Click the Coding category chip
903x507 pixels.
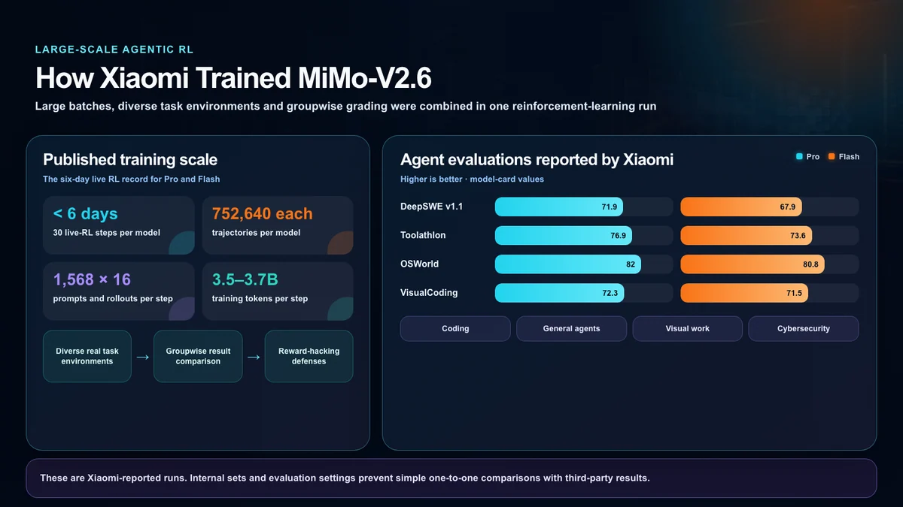coord(455,328)
